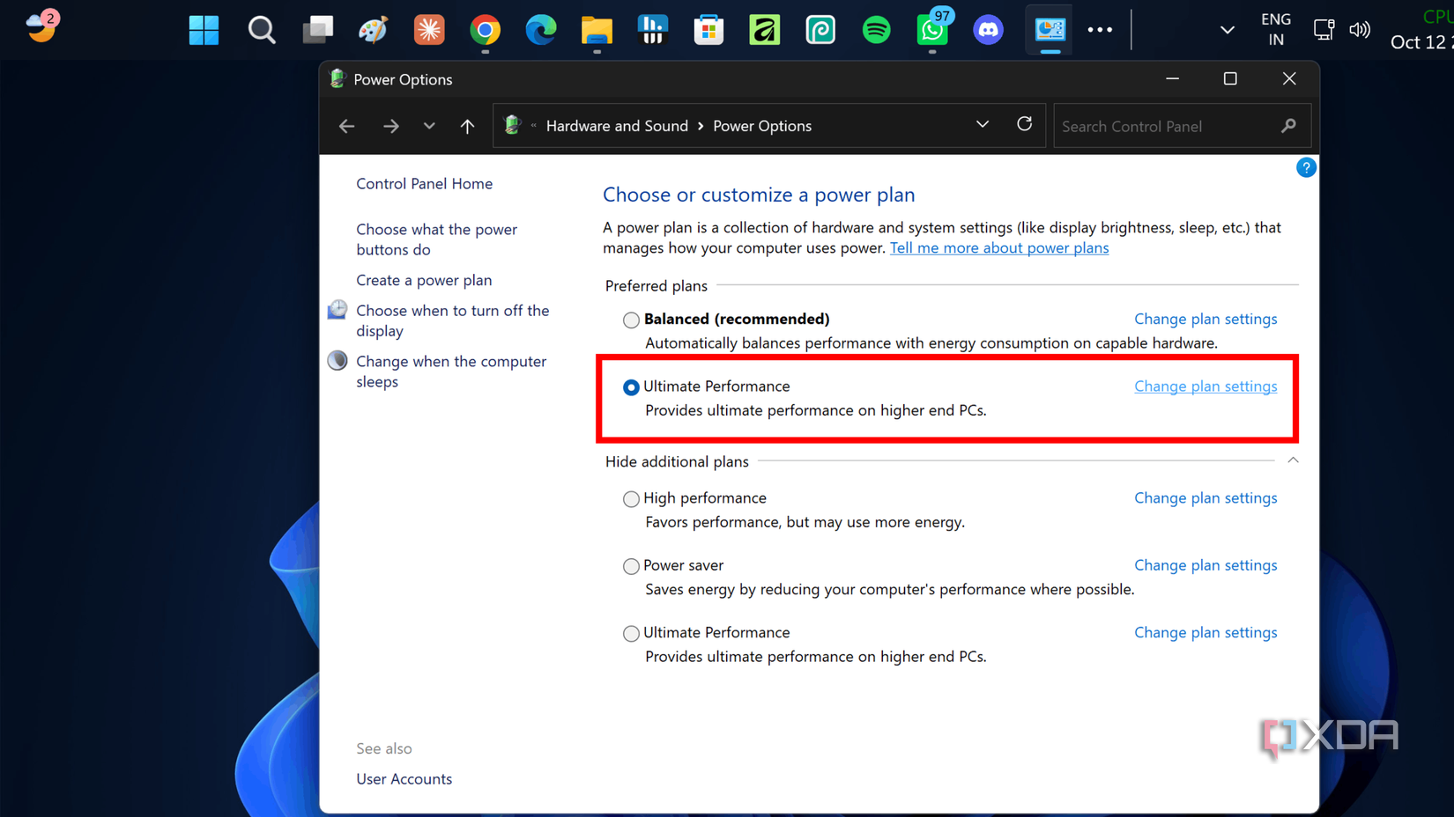Image resolution: width=1454 pixels, height=817 pixels.
Task: Open the volume control in the system tray
Action: tap(1360, 30)
